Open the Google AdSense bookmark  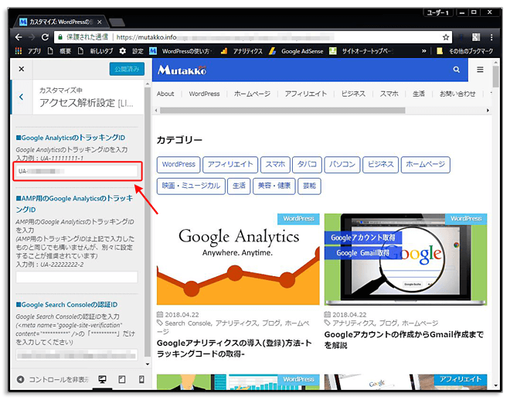[296, 51]
